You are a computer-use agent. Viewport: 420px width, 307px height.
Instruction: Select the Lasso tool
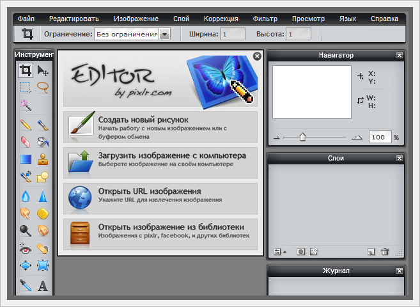point(43,88)
